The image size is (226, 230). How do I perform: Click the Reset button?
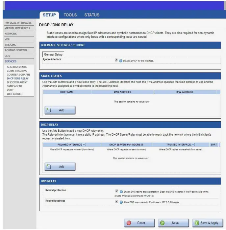pyautogui.click(x=139, y=223)
